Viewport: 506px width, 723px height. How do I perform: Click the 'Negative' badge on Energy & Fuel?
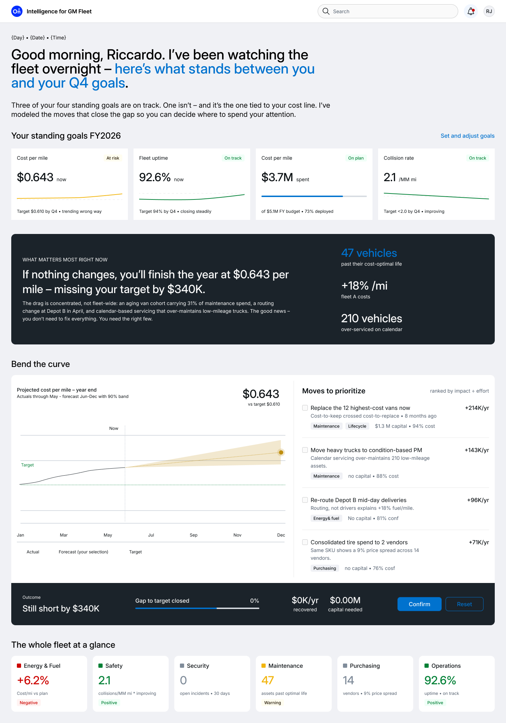[29, 703]
